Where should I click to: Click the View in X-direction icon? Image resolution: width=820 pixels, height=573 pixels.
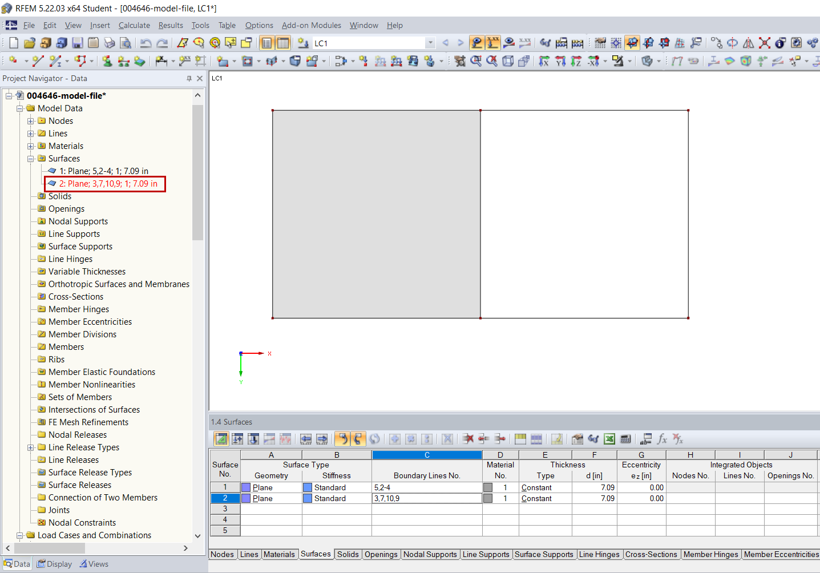(x=544, y=61)
